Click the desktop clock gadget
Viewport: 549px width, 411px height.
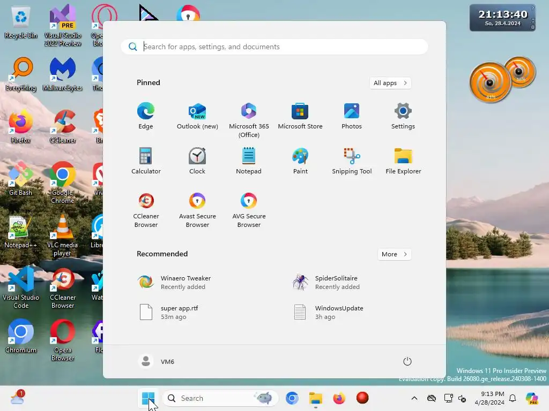502,18
